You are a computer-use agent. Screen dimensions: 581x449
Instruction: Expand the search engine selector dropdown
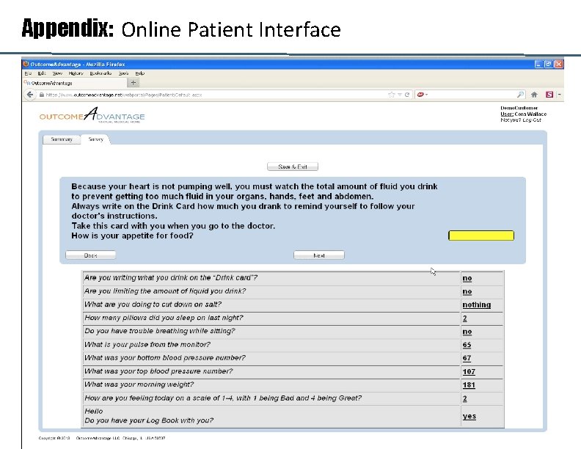click(422, 95)
